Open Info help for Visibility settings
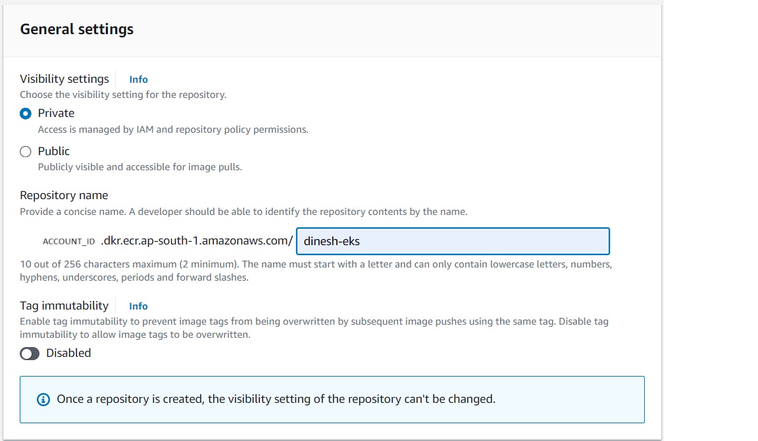The height and width of the screenshot is (441, 758). [x=138, y=79]
